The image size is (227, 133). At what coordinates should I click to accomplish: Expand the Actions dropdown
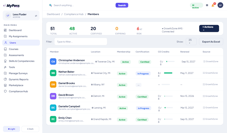(x=209, y=29)
